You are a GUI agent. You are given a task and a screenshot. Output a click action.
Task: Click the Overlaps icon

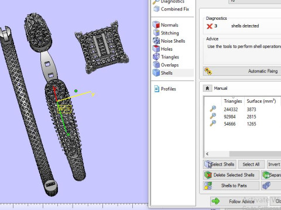[x=156, y=65]
